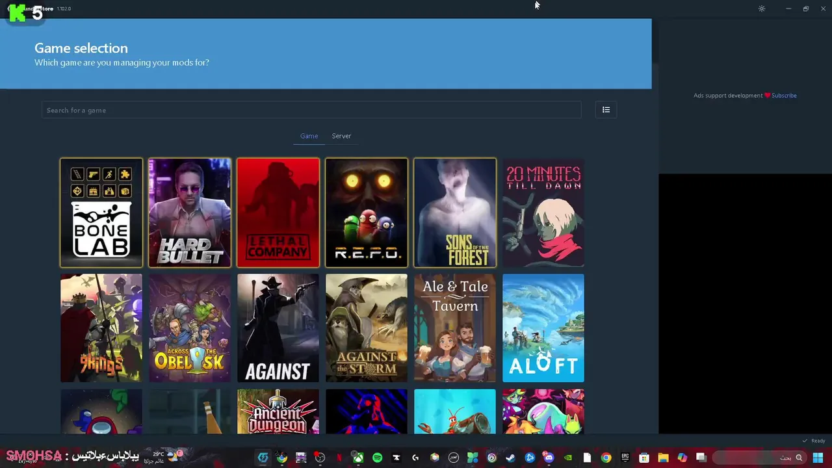The width and height of the screenshot is (832, 468).
Task: Open Logitech G HUB from taskbar
Action: [415, 458]
